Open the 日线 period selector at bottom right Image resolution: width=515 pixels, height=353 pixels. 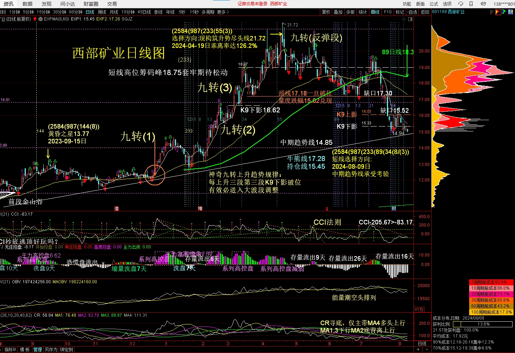pos(422,343)
